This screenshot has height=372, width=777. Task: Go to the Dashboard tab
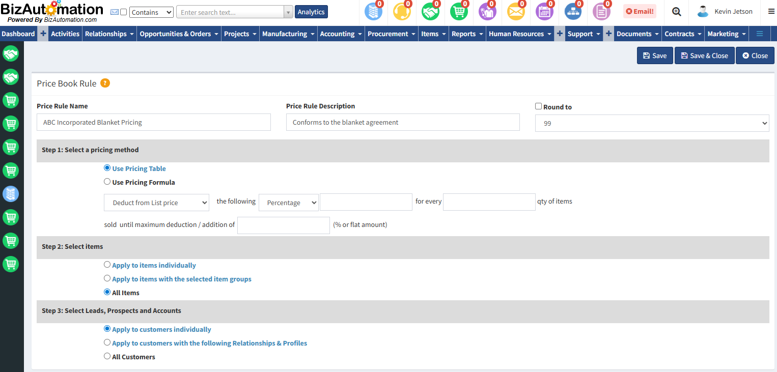pyautogui.click(x=18, y=34)
